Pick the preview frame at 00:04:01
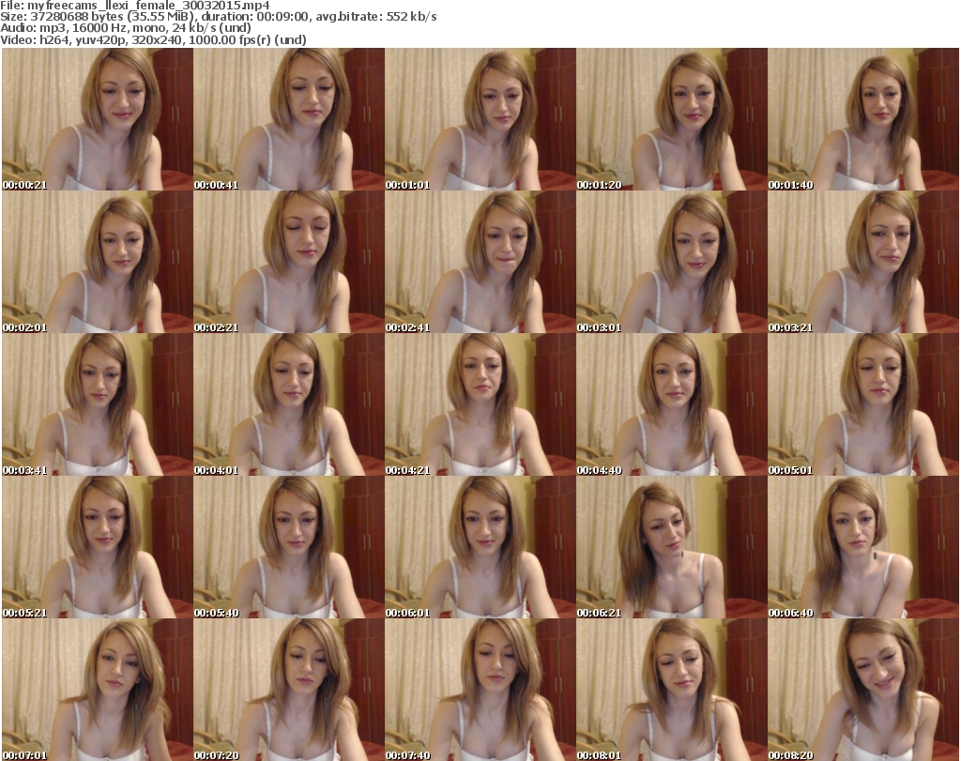Image resolution: width=961 pixels, height=761 pixels. coord(289,404)
